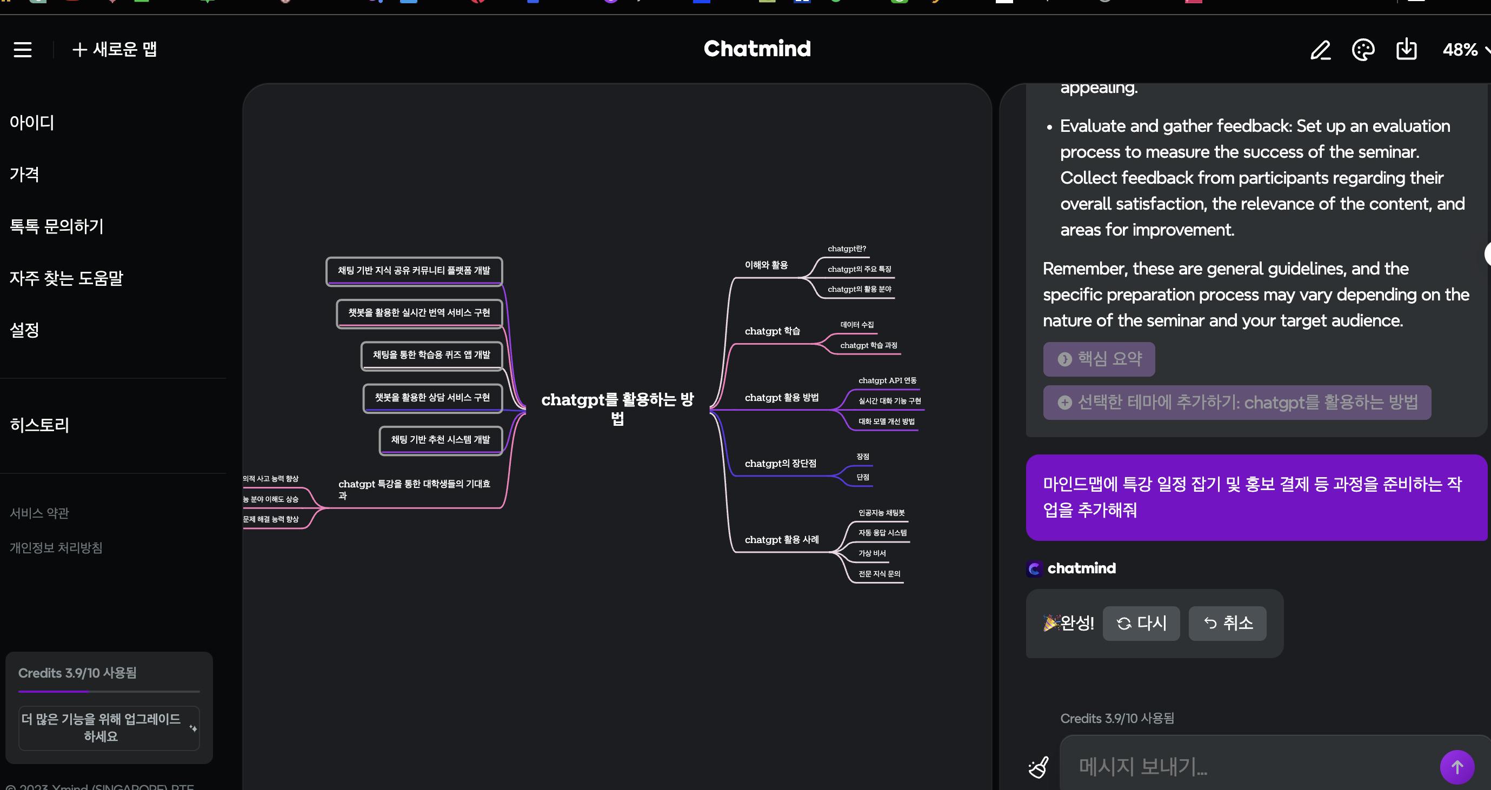Select the chatgpt 활용 사례 branch node
This screenshot has width=1491, height=790.
point(781,540)
